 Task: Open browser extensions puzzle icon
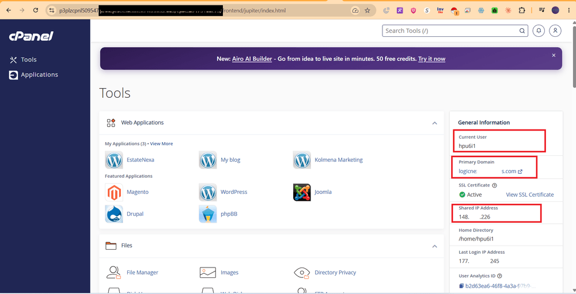(522, 10)
